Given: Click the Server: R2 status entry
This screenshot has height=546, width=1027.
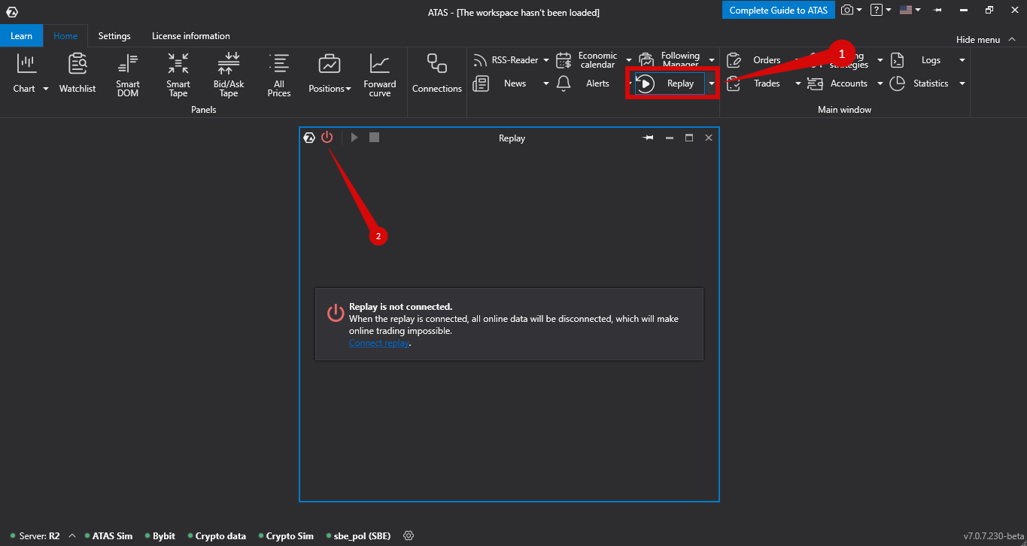Looking at the screenshot, I should pyautogui.click(x=35, y=536).
